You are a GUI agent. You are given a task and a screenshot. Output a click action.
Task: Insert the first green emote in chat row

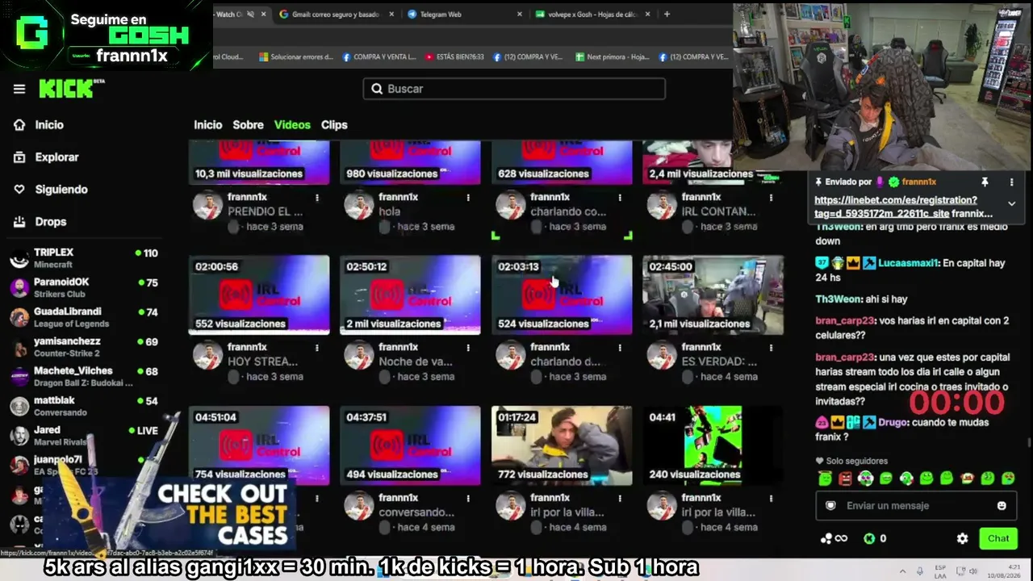click(x=825, y=479)
